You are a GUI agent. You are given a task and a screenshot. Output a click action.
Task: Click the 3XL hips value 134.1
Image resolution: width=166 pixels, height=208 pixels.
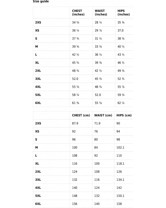(x=120, y=180)
